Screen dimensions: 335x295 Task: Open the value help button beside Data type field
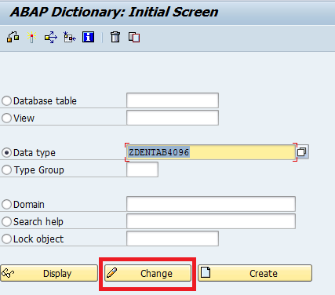click(302, 151)
